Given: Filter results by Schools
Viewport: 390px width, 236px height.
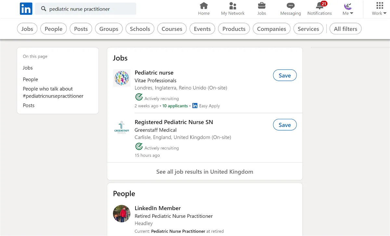Looking at the screenshot, I should [x=140, y=29].
